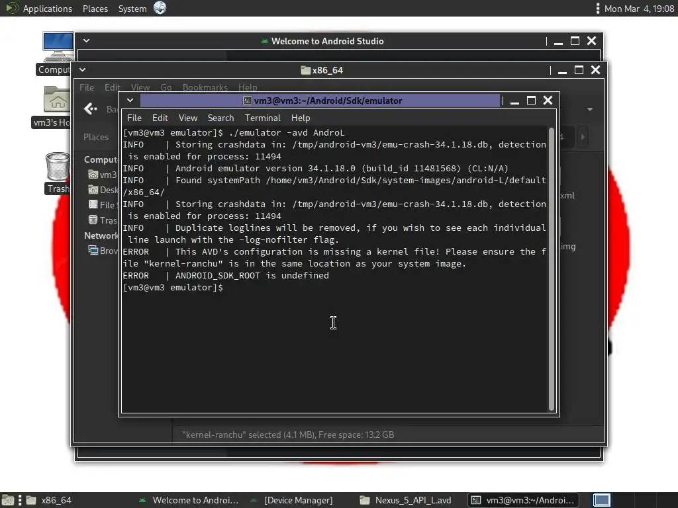Screen dimensions: 678x508
Task: Click the ANDROID_SDK_ROOT is undefined error line
Action: pos(226,276)
